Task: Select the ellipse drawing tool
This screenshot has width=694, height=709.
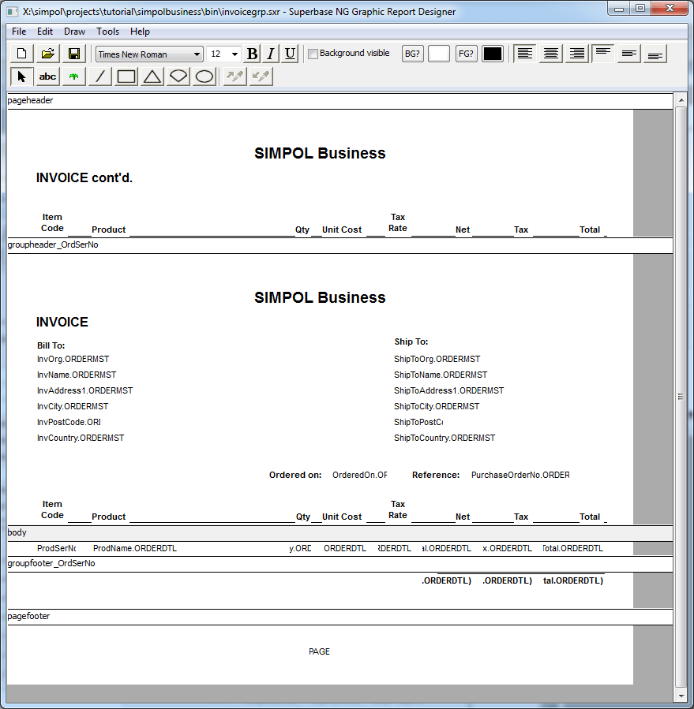Action: point(204,76)
